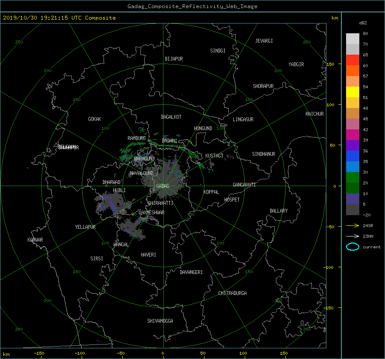Click the BIJAPUR city label
Image resolution: width=385 pixels, height=359 pixels.
click(174, 59)
